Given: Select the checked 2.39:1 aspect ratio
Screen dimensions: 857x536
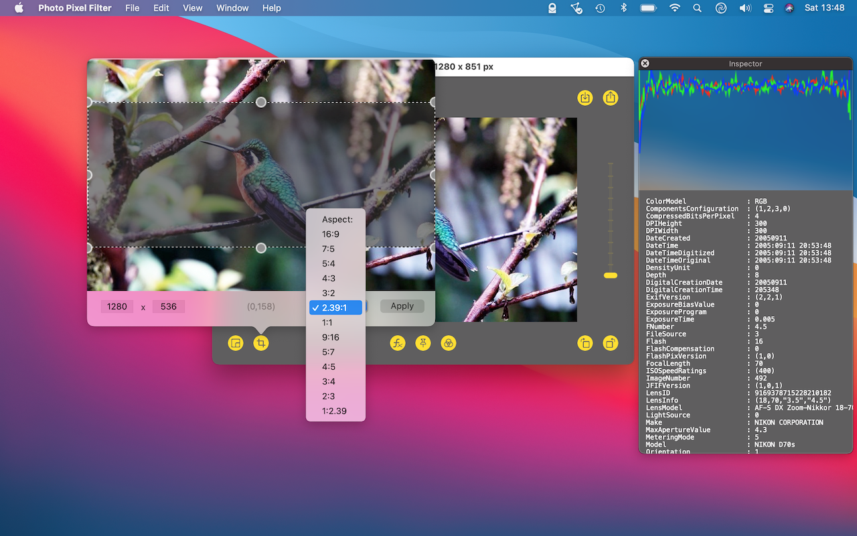Looking at the screenshot, I should coord(335,308).
